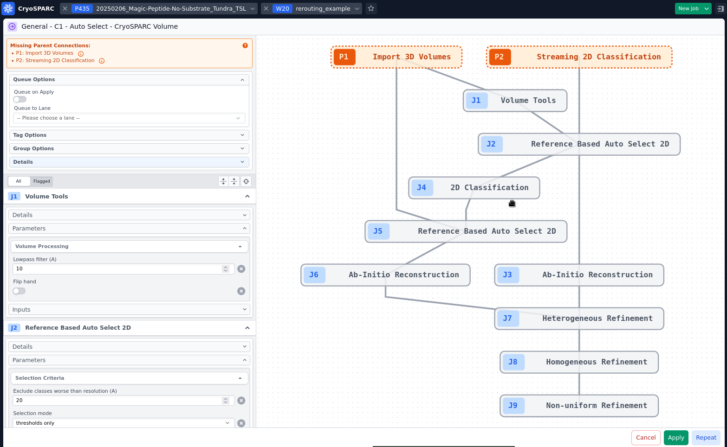Viewport: 727px width, 447px height.
Task: Close the P435 project tab
Action: point(65,8)
